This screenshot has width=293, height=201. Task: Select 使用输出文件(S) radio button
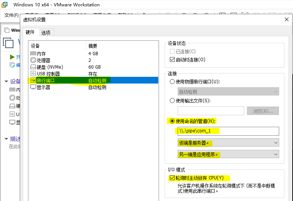coord(172,101)
